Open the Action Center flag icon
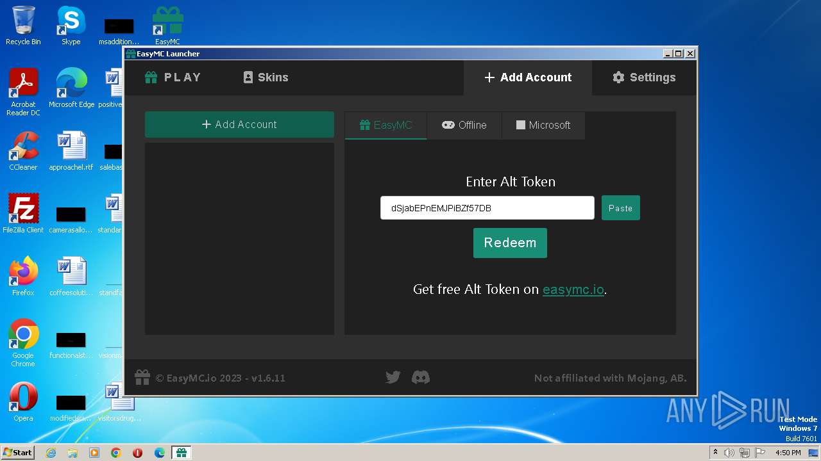Viewport: 821px width, 461px height. click(760, 453)
